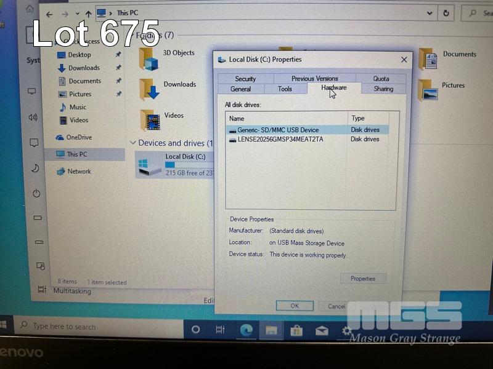Viewport: 493px width, 369px height.
Task: Open the Previous Versions tab
Action: point(314,79)
